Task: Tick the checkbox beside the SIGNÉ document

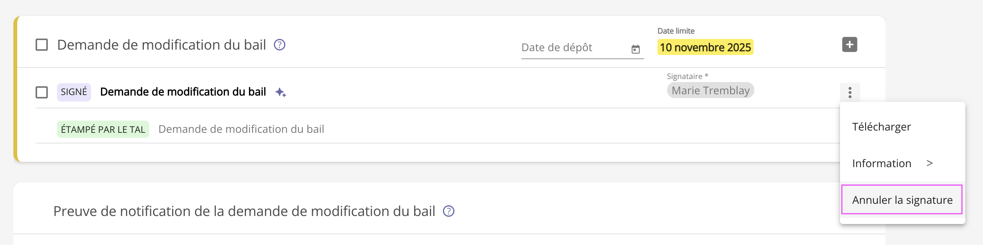Action: (42, 92)
